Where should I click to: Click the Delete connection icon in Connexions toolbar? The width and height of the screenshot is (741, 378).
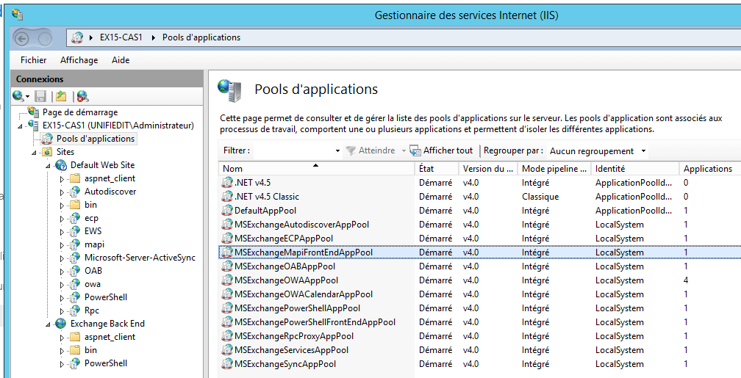82,96
